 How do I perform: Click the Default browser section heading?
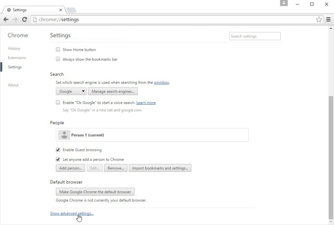click(x=66, y=182)
